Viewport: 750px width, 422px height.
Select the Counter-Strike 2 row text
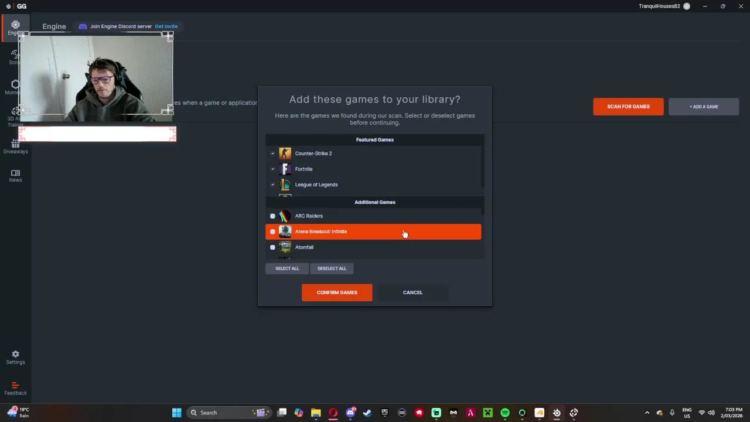click(x=313, y=154)
